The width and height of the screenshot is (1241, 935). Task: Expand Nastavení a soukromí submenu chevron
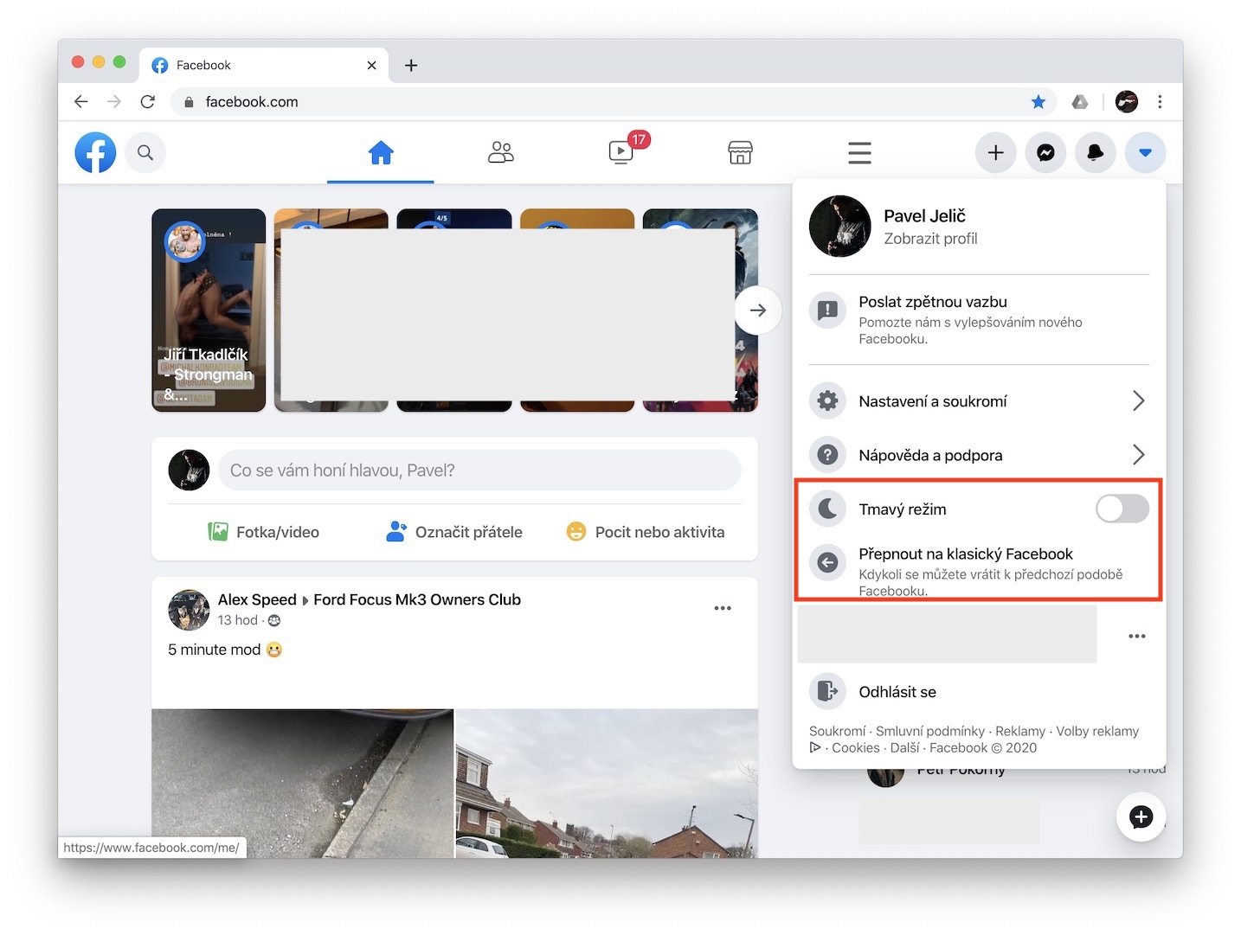(1139, 400)
